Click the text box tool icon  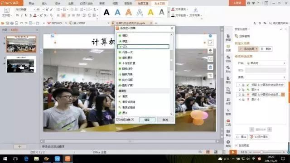click(7, 10)
